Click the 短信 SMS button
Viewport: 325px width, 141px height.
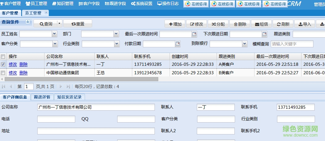(x=262, y=24)
